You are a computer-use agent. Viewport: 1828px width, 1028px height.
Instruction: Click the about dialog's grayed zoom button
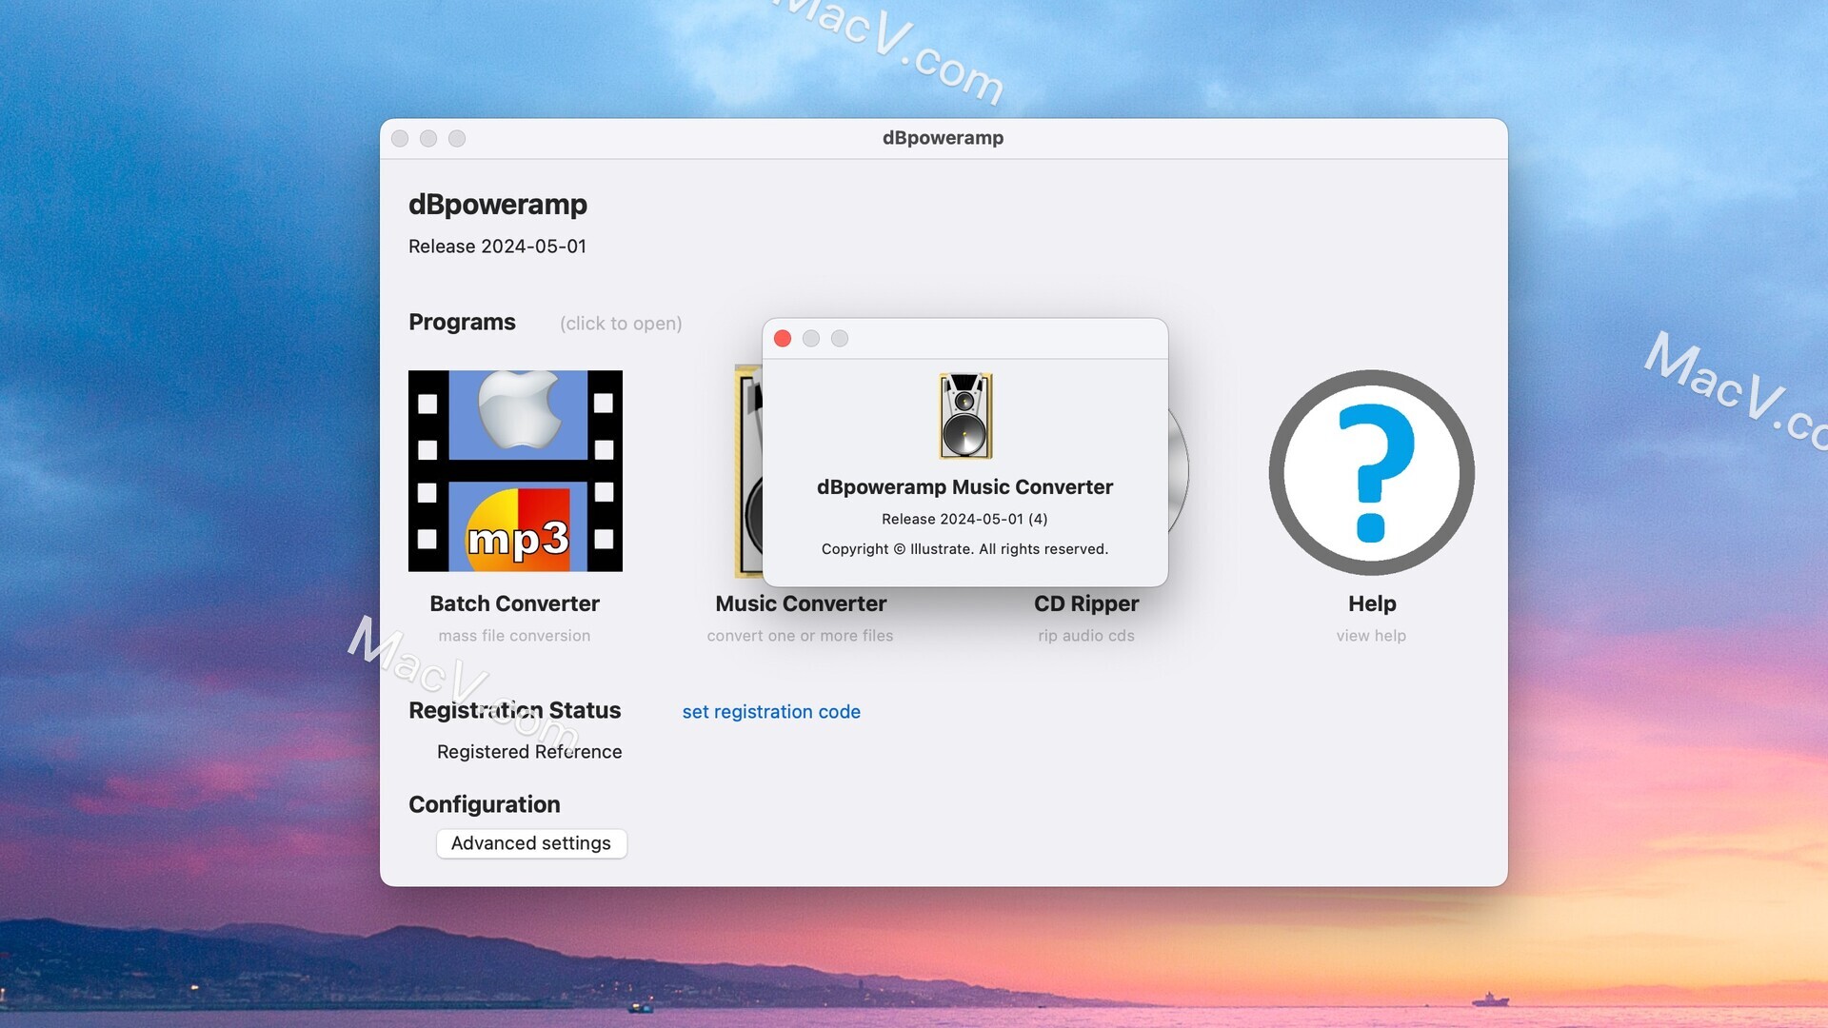(840, 339)
